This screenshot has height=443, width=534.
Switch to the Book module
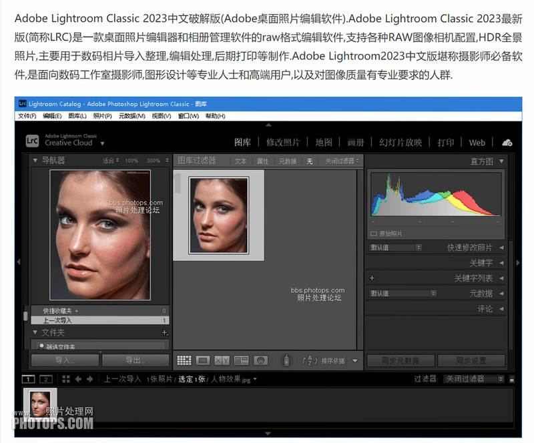coord(356,142)
